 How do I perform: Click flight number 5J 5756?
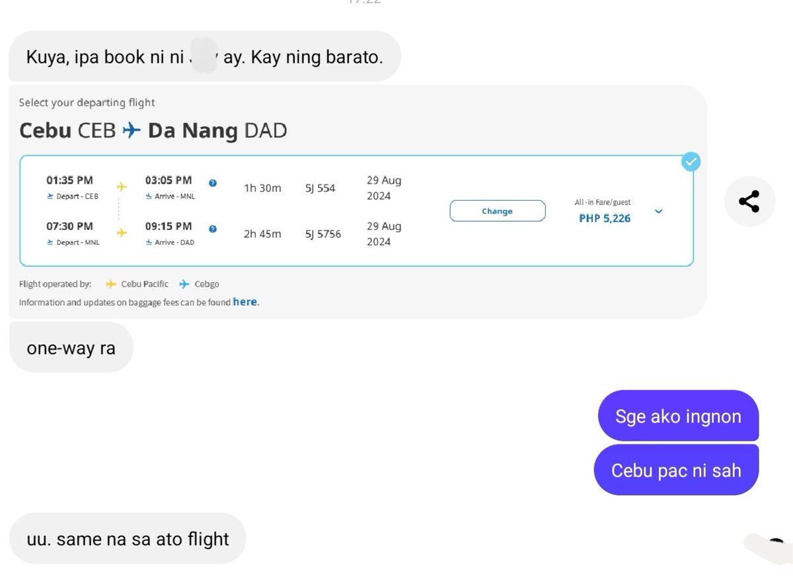coord(323,234)
